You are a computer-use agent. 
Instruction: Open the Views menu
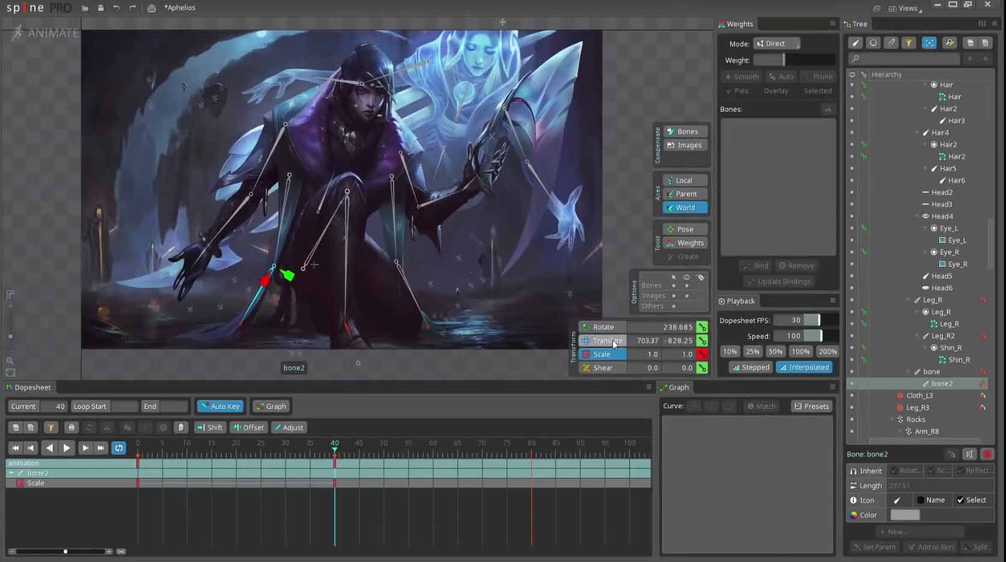click(x=906, y=8)
